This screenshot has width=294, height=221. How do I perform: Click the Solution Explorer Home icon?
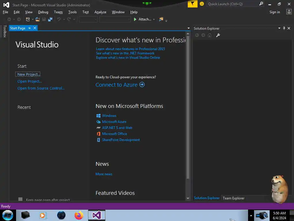tap(209, 35)
